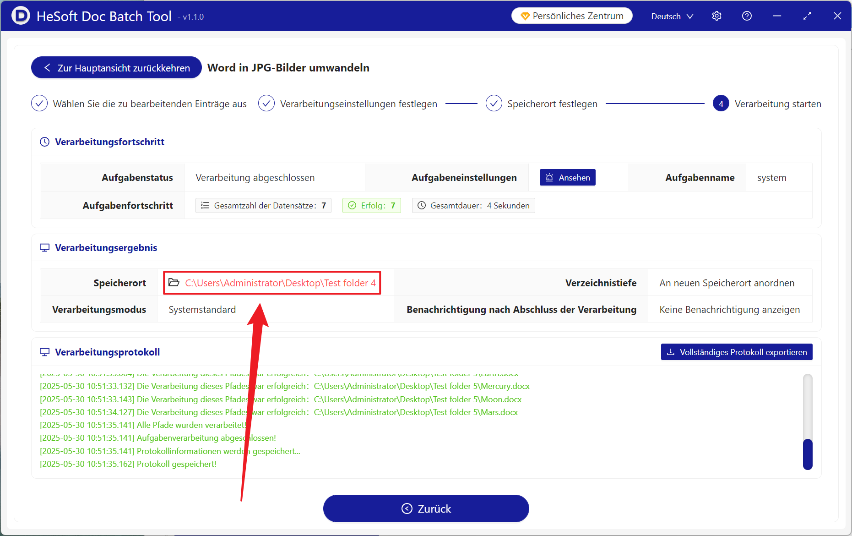The height and width of the screenshot is (536, 852).
Task: Click Keine Benachrichtigung anzeigen value
Action: click(730, 310)
